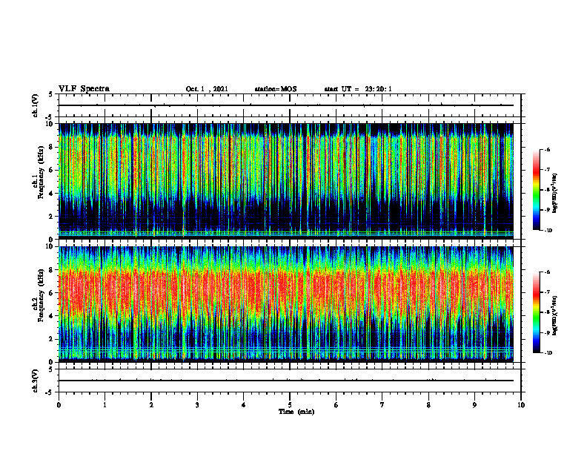Click the ch.1 spectrogram panel
Screen dimensions: 587x454
click(x=286, y=181)
